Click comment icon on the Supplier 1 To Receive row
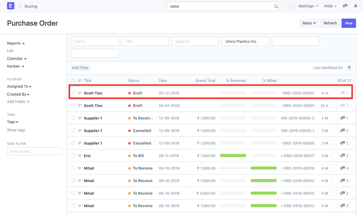 point(342,118)
